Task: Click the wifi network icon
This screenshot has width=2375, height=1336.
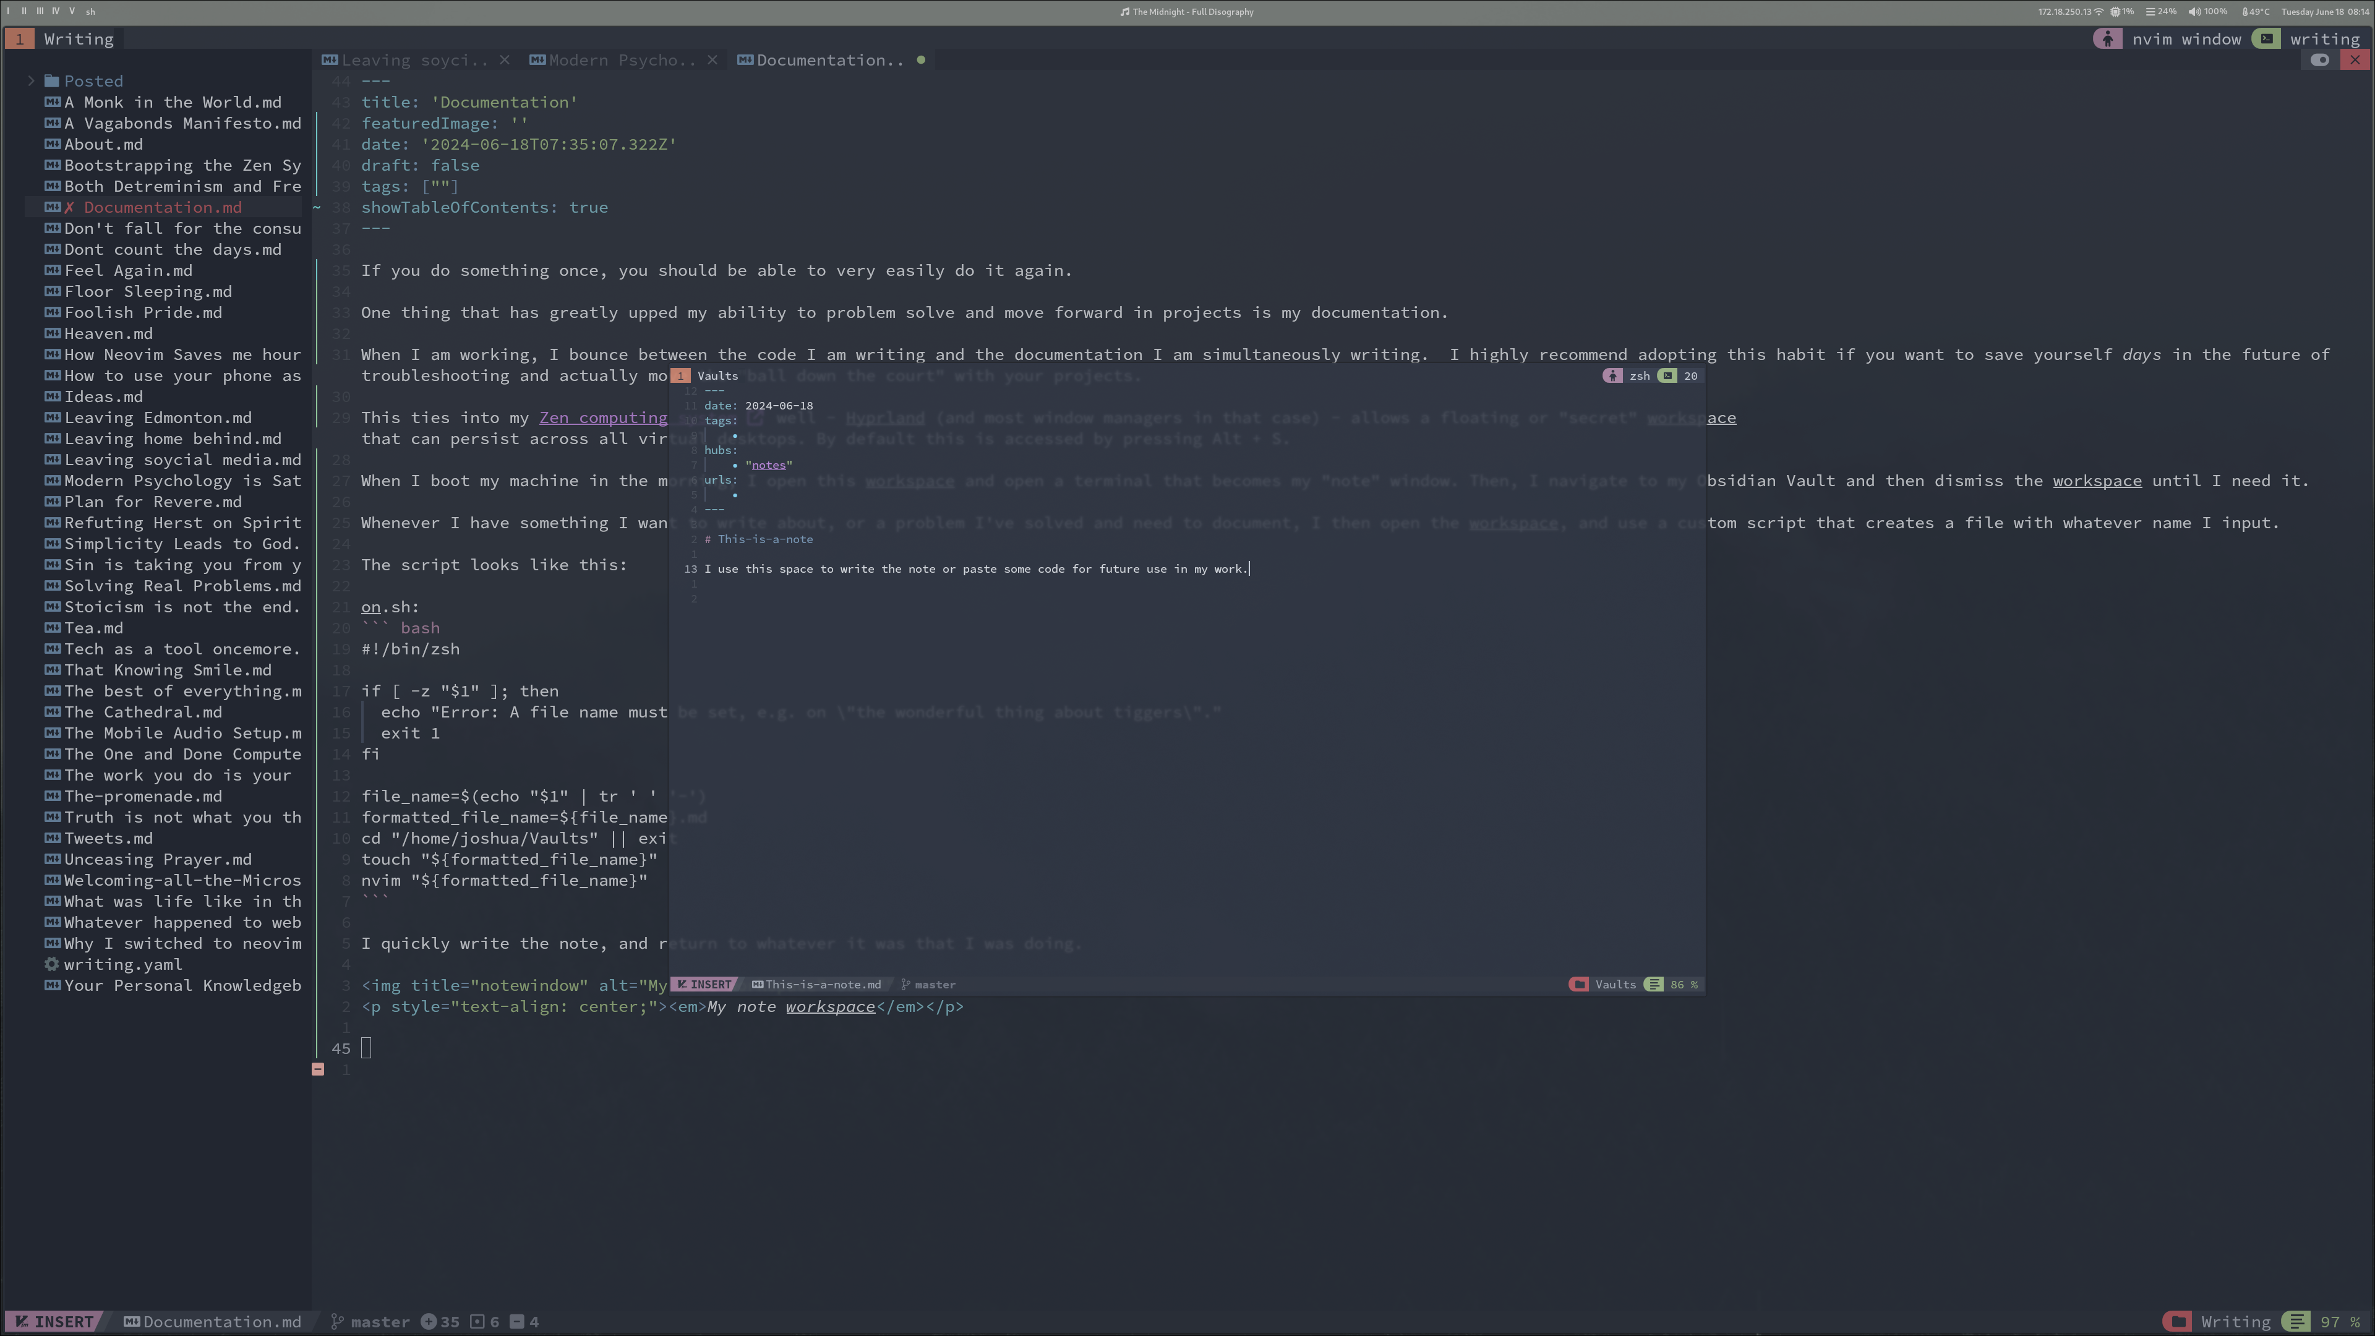Action: click(2099, 12)
